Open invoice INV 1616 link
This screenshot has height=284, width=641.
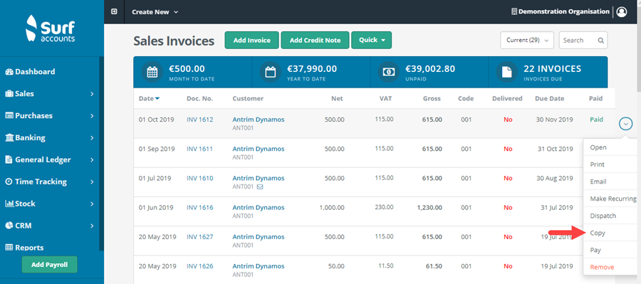point(200,208)
